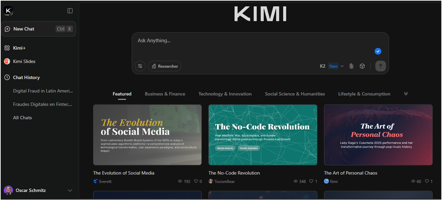Click views eye icon on Social Media card
Screen dimensions: 442x200
[180, 181]
